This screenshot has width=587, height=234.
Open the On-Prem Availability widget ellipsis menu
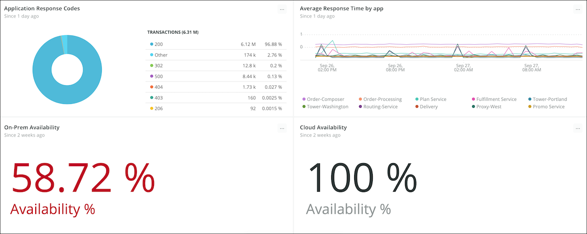click(282, 128)
